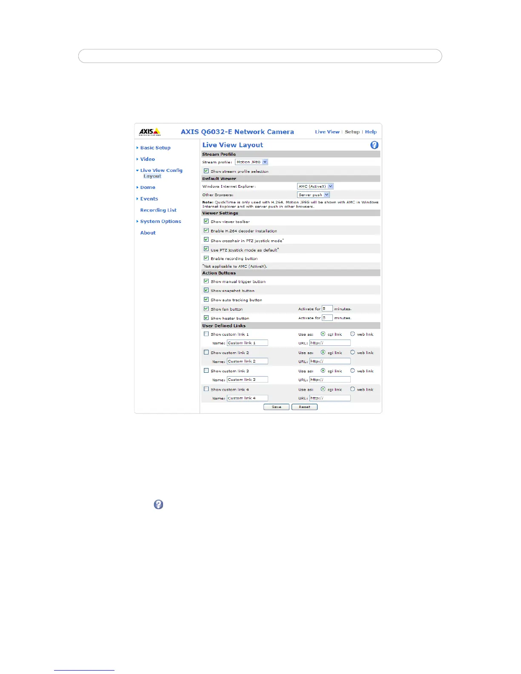Click the Default Viewer section header
The image size is (521, 674).
coord(291,179)
